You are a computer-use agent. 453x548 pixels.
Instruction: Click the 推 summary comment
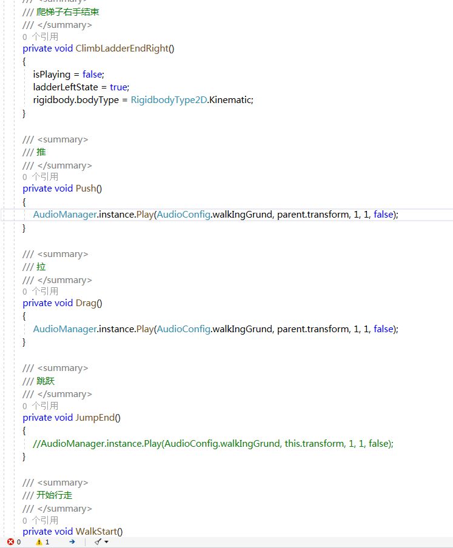(41, 152)
